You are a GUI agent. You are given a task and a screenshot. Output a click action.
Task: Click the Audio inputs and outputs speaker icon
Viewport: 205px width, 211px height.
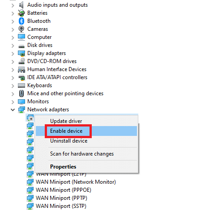point(21,5)
